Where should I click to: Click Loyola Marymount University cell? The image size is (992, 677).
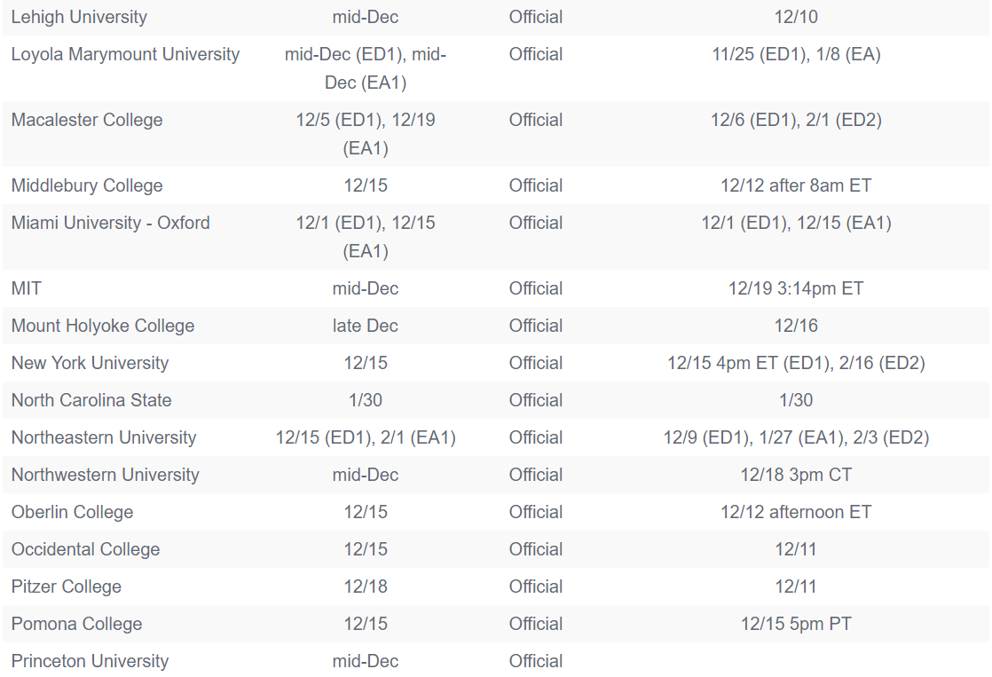pos(125,54)
